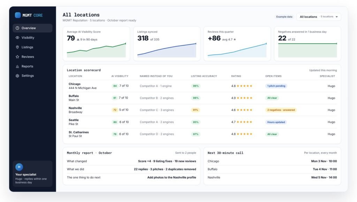Open the Overview menu item
The image size is (357, 202).
pyautogui.click(x=32, y=28)
